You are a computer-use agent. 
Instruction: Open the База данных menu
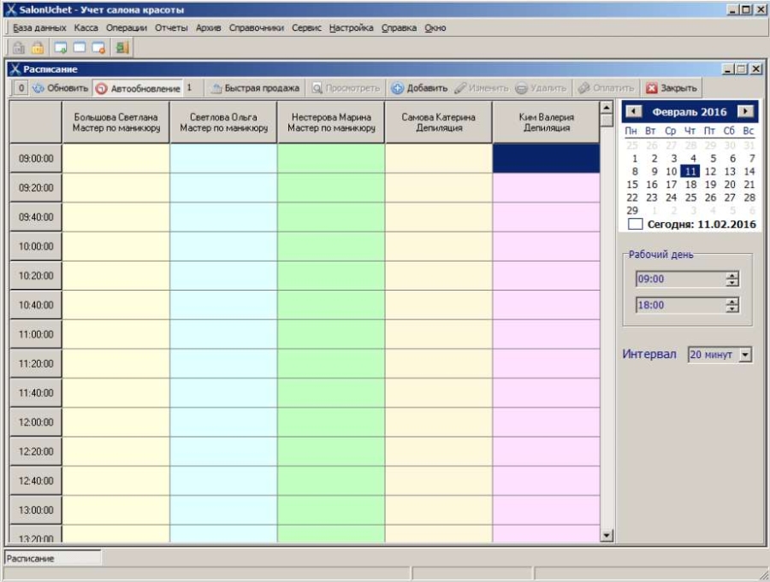tap(39, 28)
